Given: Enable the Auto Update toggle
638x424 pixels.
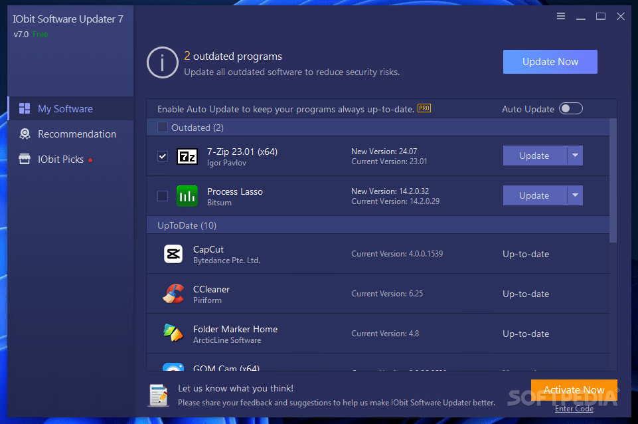Looking at the screenshot, I should [x=570, y=108].
